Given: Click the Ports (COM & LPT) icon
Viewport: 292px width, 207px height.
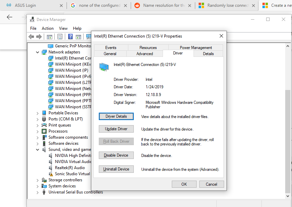Looking at the screenshot, I should coord(44,119).
